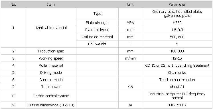
Task: Select the "Plate strength" cell
Action: pyautogui.click(x=97, y=23)
